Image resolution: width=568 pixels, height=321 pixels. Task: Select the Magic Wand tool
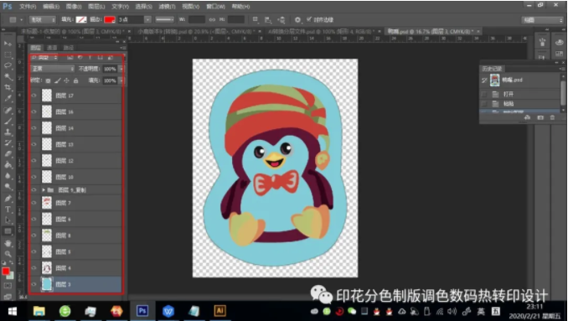[8, 77]
